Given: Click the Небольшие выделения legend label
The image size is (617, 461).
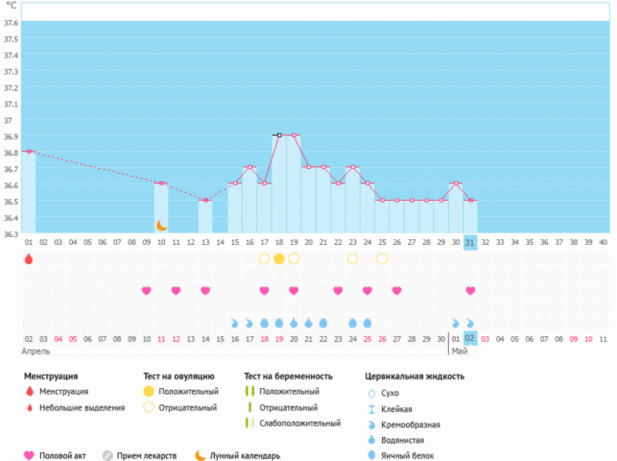Looking at the screenshot, I should tap(83, 407).
